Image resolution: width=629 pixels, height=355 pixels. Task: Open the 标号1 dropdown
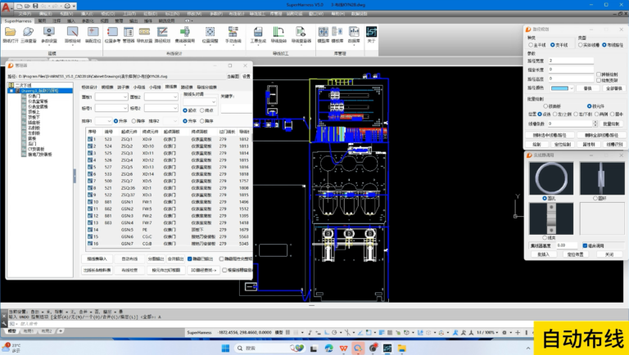(x=111, y=108)
